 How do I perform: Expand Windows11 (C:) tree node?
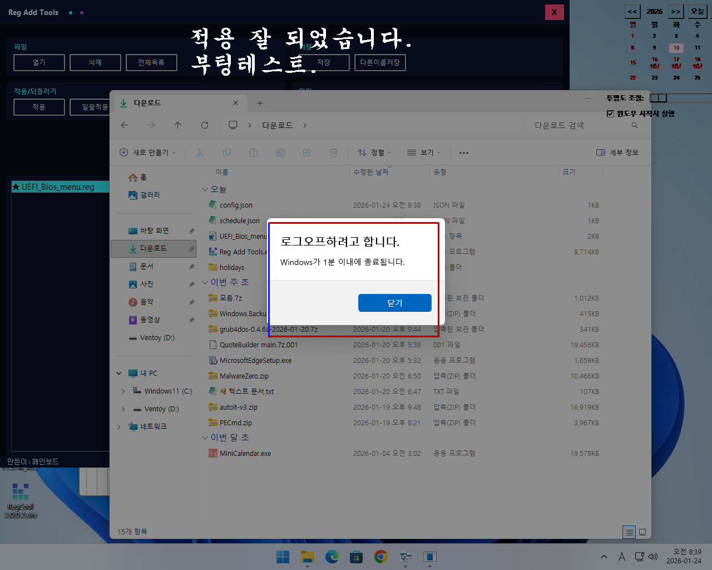click(123, 391)
